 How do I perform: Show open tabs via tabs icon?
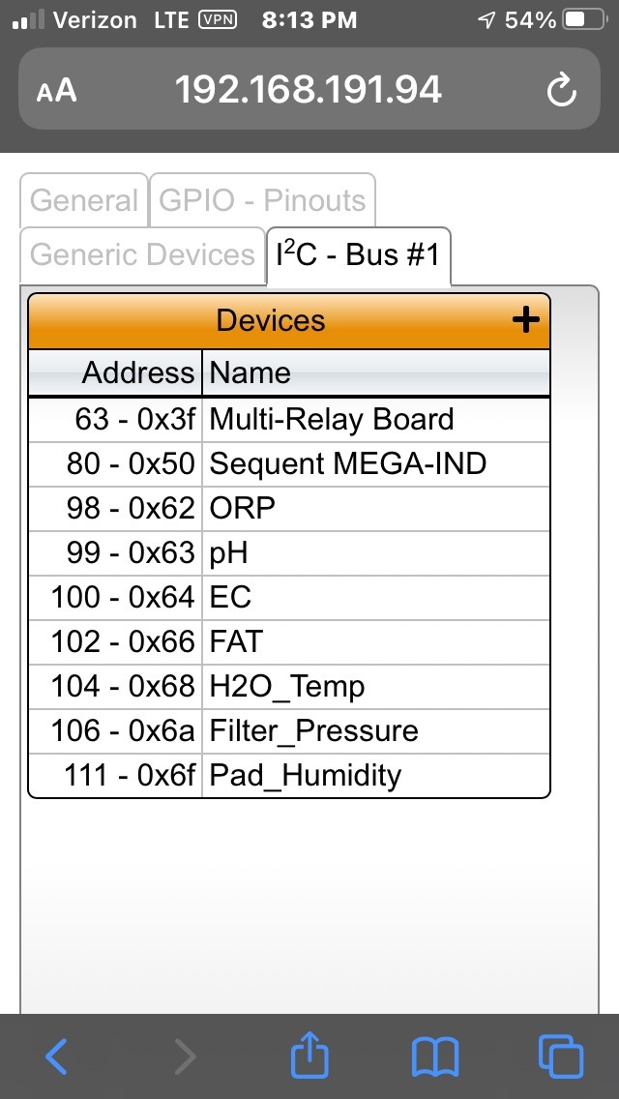click(x=561, y=1056)
